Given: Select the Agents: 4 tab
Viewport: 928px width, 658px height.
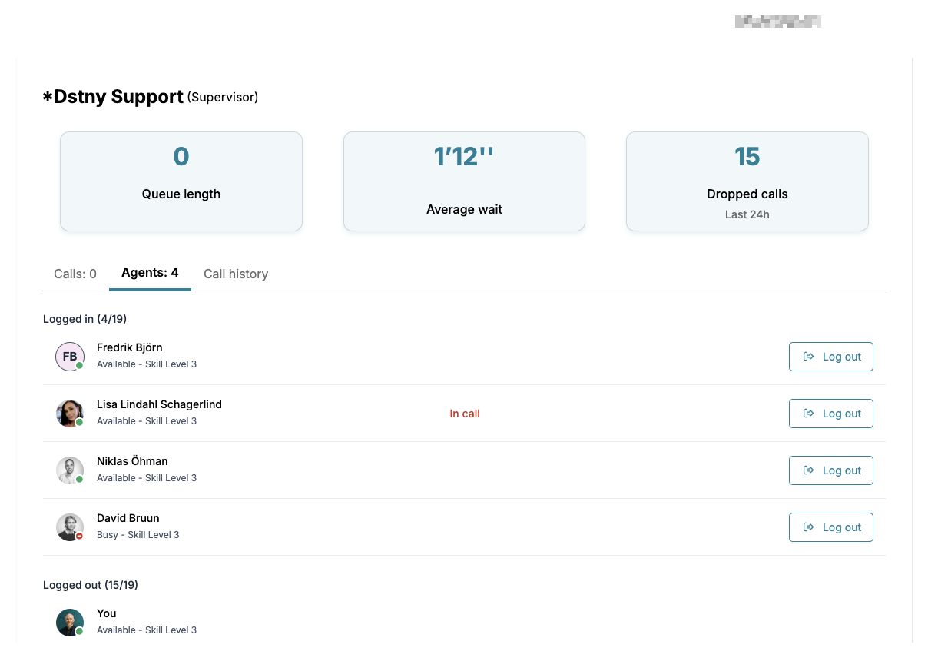Looking at the screenshot, I should pyautogui.click(x=150, y=273).
